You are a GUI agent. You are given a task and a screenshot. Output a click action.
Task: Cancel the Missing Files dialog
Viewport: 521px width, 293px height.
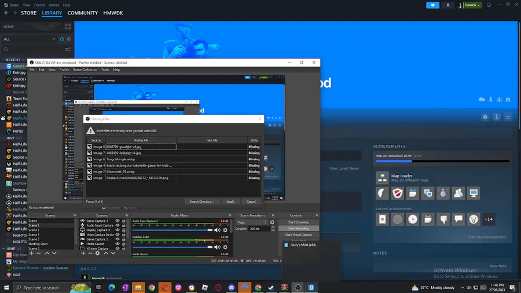click(x=251, y=202)
